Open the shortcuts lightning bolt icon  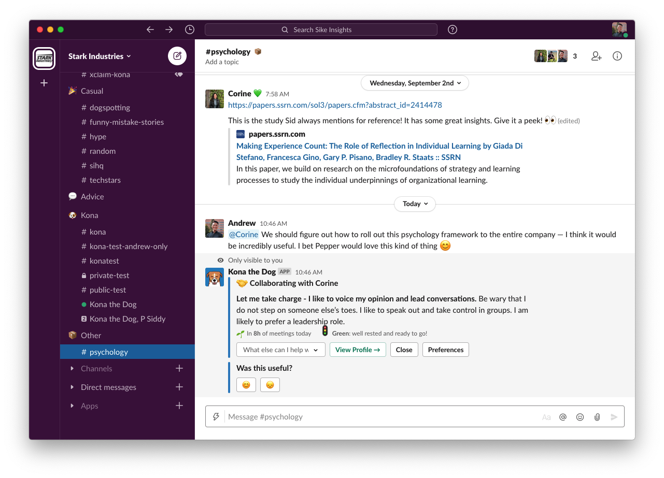[x=216, y=417]
